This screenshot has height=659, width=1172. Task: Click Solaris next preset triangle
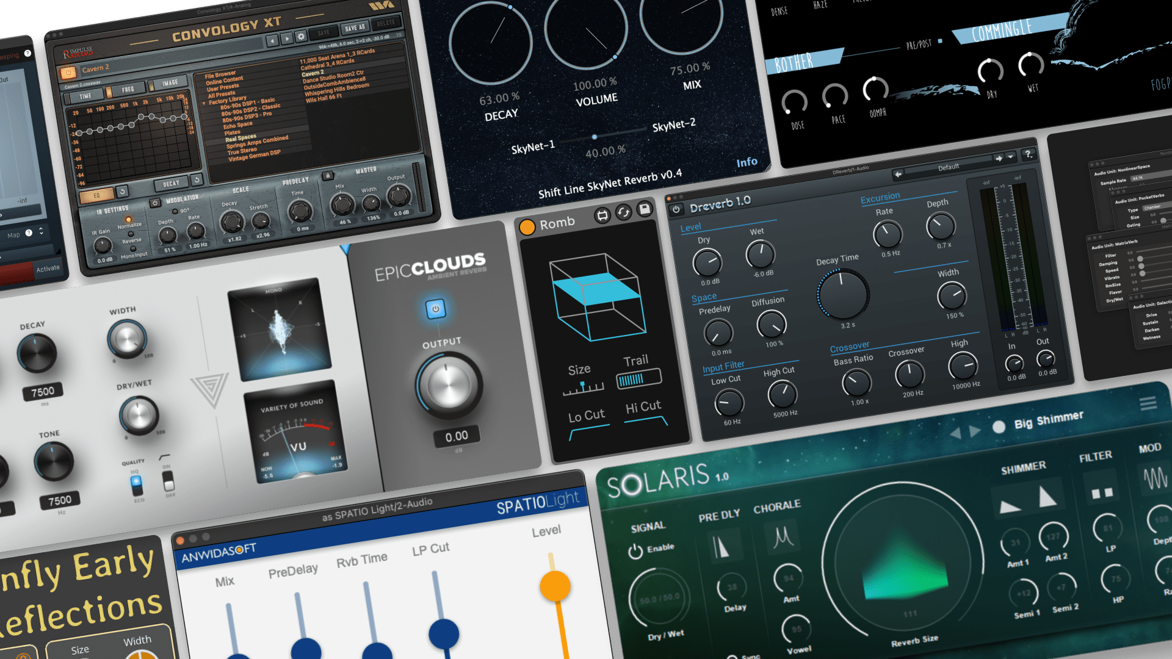[975, 431]
